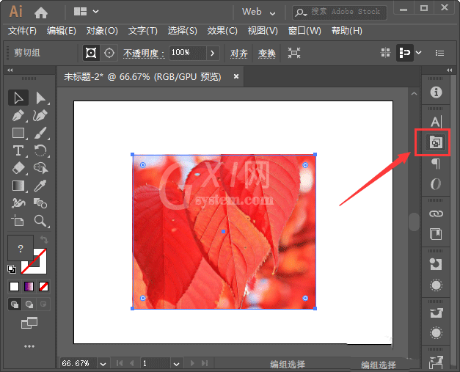This screenshot has height=372, width=460.
Task: Open the artboard number dropdown
Action: [176, 364]
